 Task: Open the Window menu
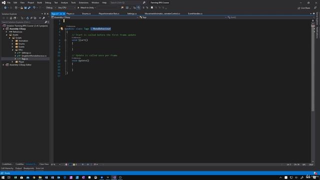[x=95, y=2]
